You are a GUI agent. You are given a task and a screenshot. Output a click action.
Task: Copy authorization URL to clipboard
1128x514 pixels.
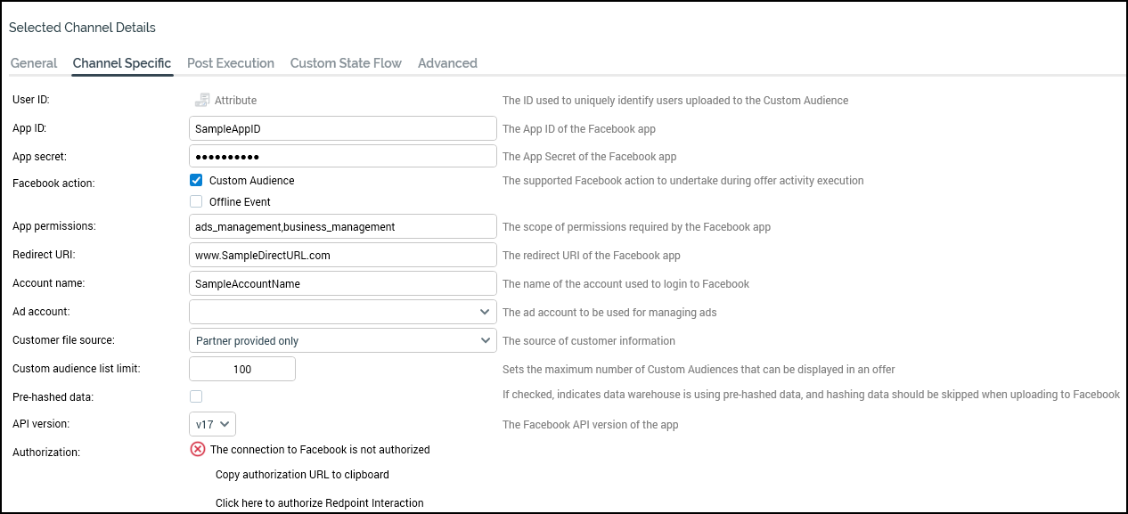302,475
